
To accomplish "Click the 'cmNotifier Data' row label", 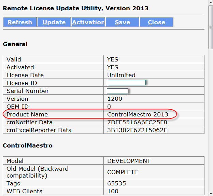I will (x=29, y=122).
